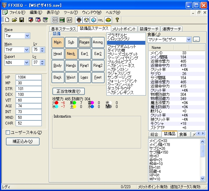
Task: Switch to the 基本ステータス tab
Action: tap(63, 29)
